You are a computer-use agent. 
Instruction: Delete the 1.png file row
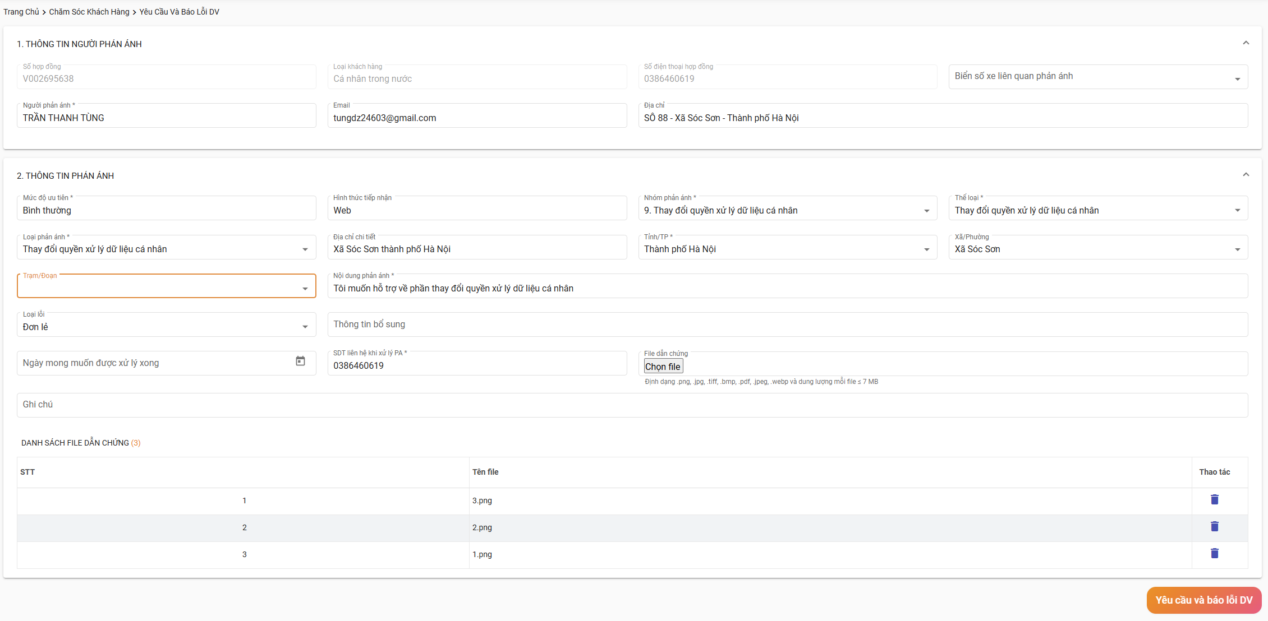[1214, 553]
